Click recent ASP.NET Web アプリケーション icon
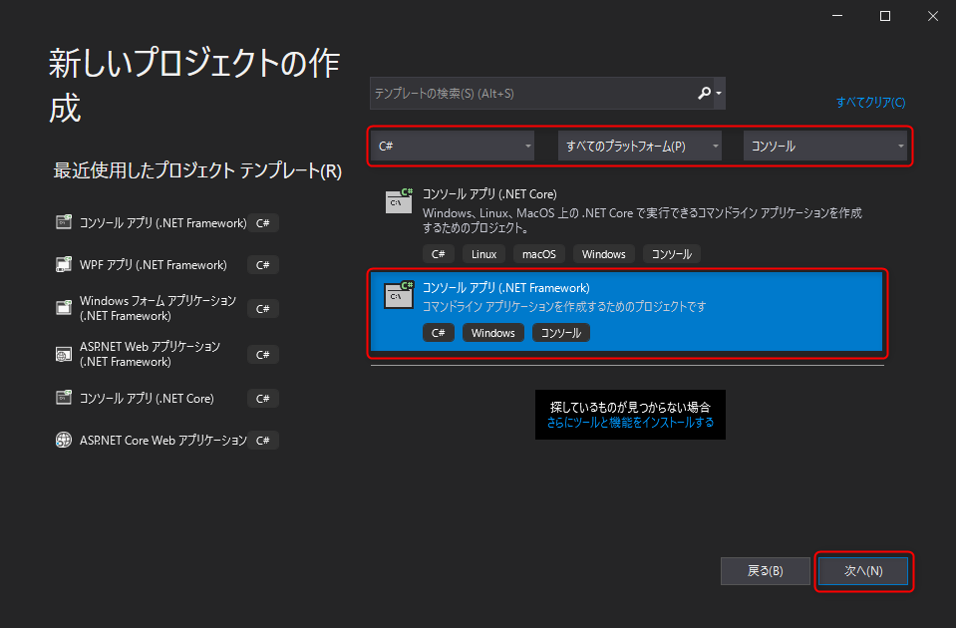Screen dimensions: 956x628 (x=64, y=354)
